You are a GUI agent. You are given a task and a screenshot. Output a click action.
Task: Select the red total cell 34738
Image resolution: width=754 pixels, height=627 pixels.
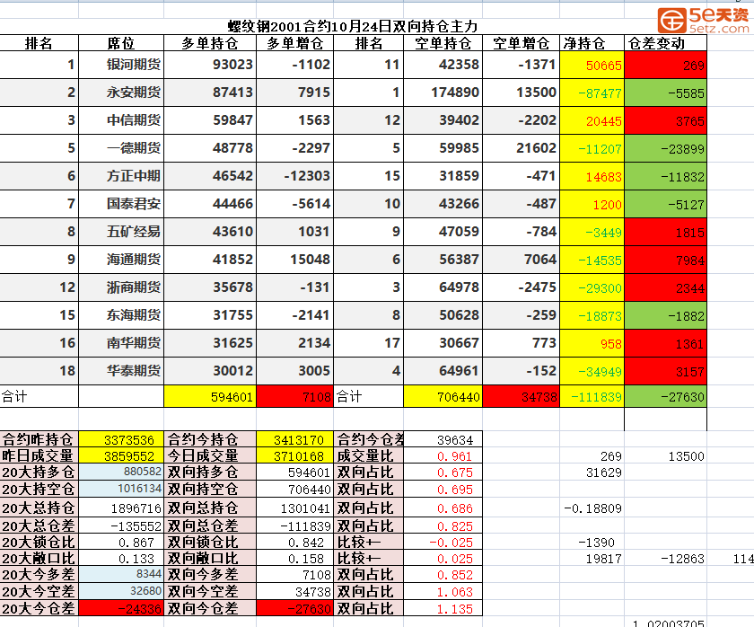coord(521,396)
